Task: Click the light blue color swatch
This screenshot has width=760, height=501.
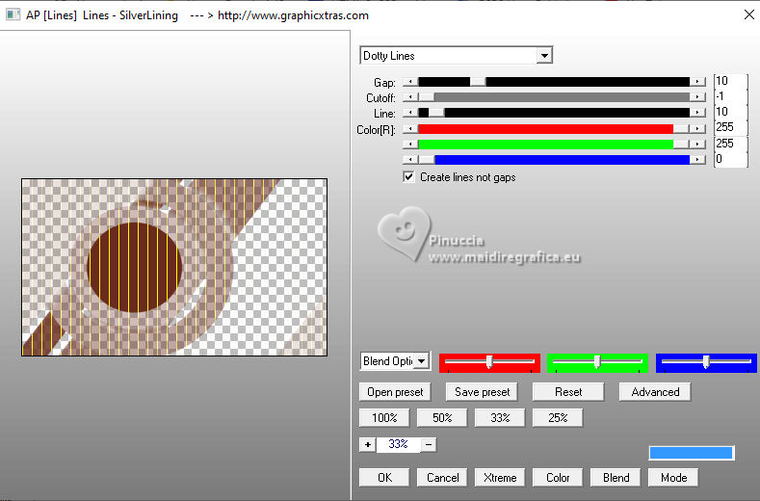Action: 692,453
